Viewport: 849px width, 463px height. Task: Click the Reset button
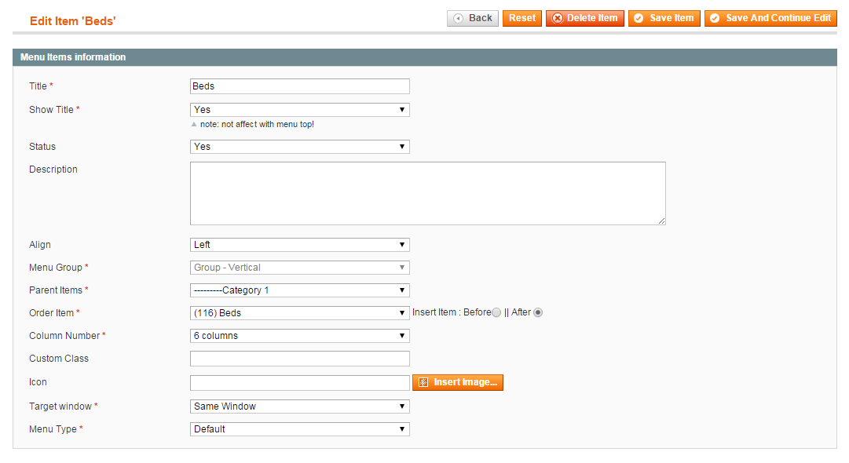(x=522, y=18)
